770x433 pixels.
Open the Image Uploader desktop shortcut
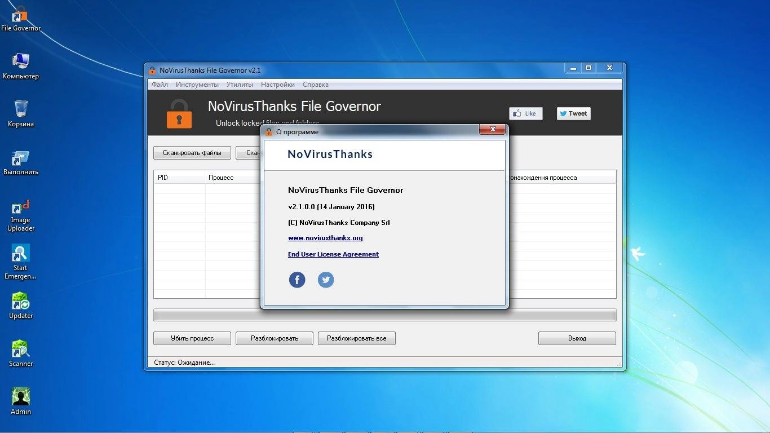[21, 215]
